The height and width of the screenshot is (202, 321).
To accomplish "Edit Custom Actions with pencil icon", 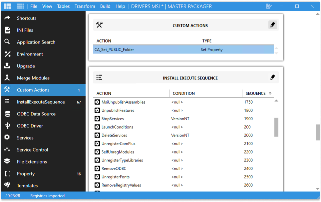I will [272, 25].
